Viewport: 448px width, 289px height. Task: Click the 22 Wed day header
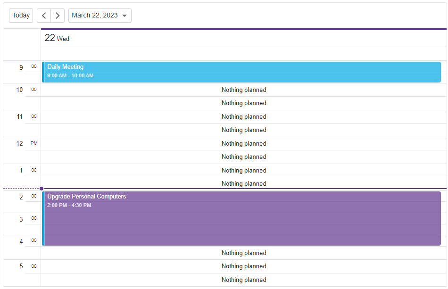(x=57, y=38)
